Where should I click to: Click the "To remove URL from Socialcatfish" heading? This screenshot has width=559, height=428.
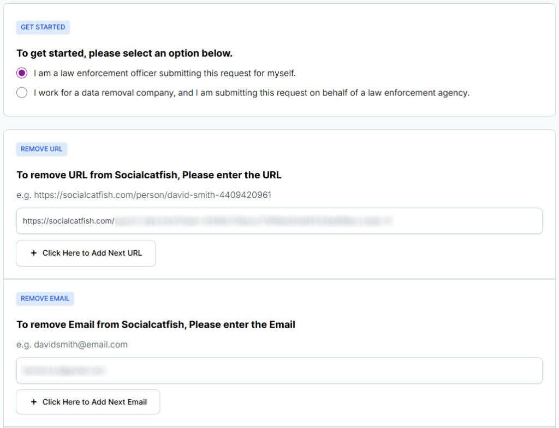pyautogui.click(x=149, y=175)
